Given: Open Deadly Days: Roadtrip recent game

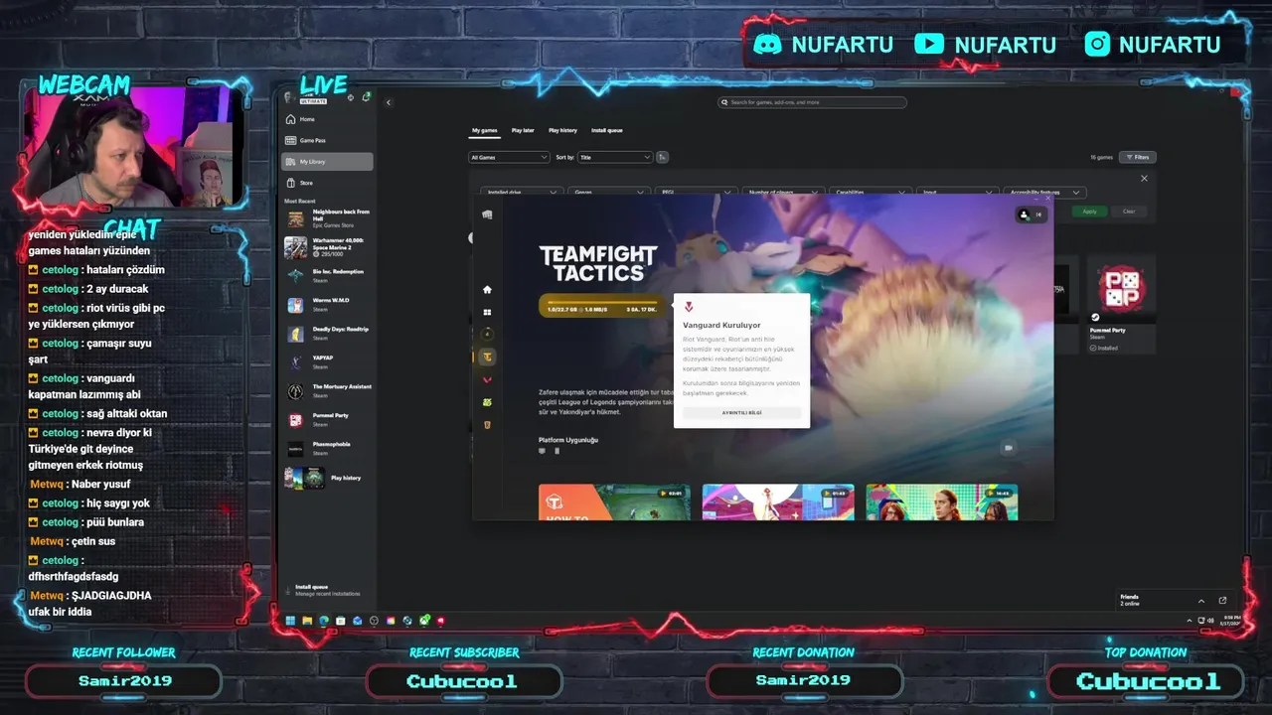Looking at the screenshot, I should [327, 334].
